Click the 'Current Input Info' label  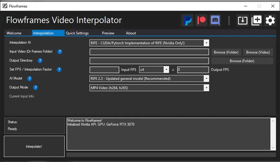22,96
